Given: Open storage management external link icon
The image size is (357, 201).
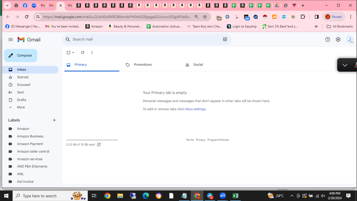Looking at the screenshot, I should (x=99, y=144).
